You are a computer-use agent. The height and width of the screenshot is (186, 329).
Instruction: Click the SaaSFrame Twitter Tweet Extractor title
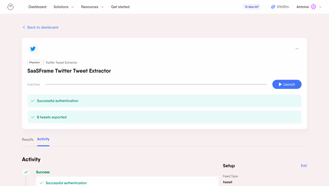point(69,71)
